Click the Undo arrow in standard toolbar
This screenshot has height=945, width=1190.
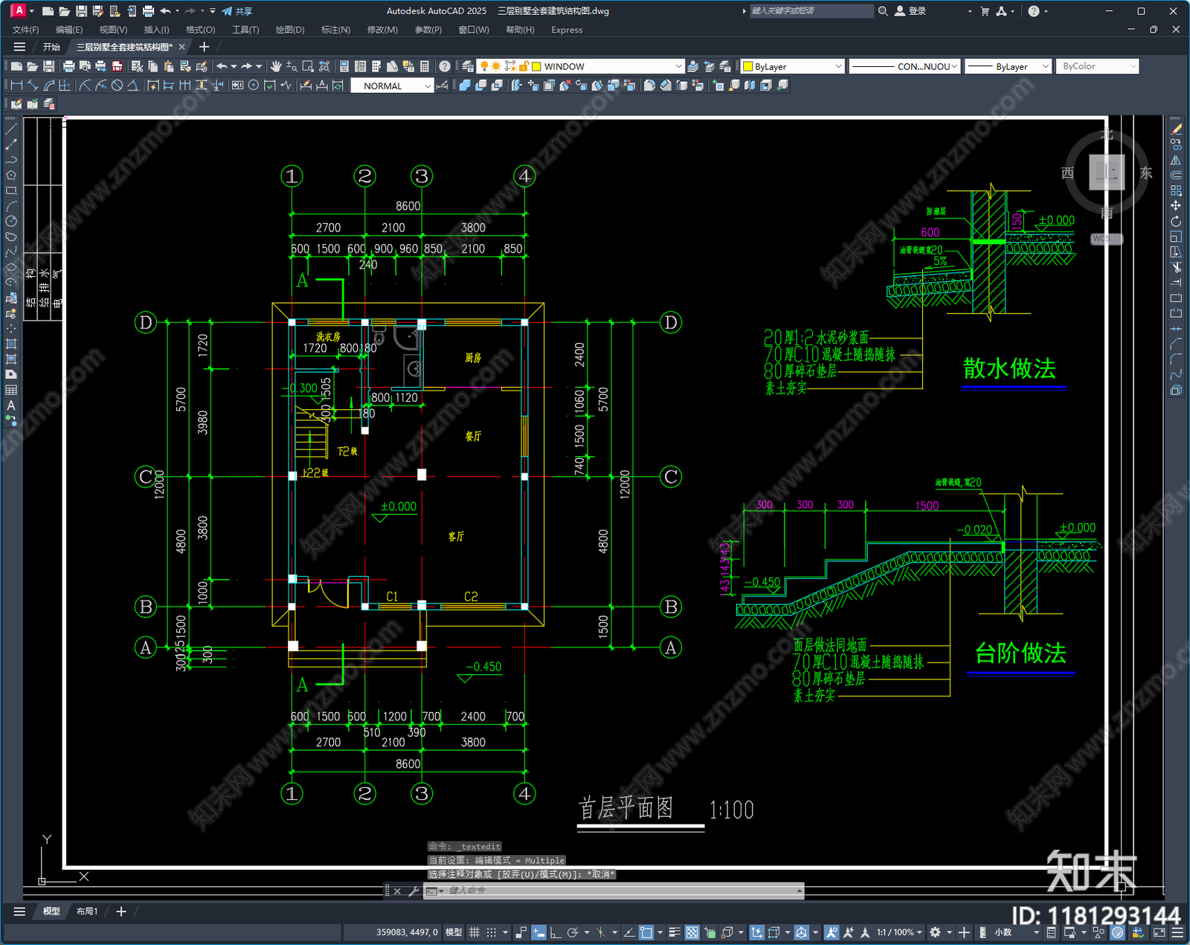click(x=222, y=66)
